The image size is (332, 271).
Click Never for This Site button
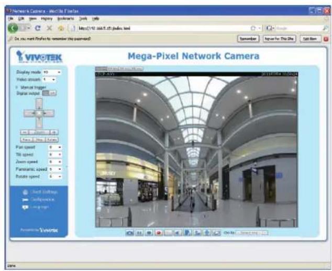(x=279, y=39)
